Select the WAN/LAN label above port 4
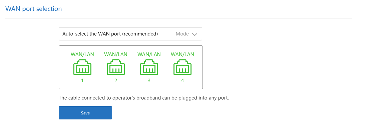 (182, 54)
